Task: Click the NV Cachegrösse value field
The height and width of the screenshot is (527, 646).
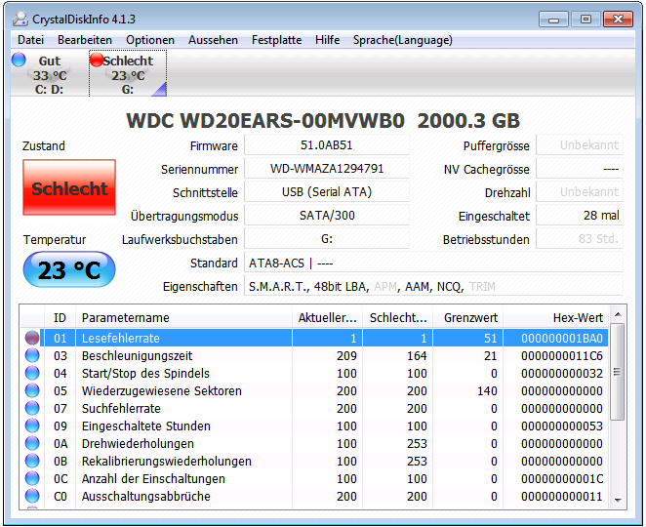Action: click(x=580, y=169)
